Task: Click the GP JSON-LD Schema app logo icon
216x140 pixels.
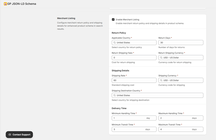Action: 5,4
